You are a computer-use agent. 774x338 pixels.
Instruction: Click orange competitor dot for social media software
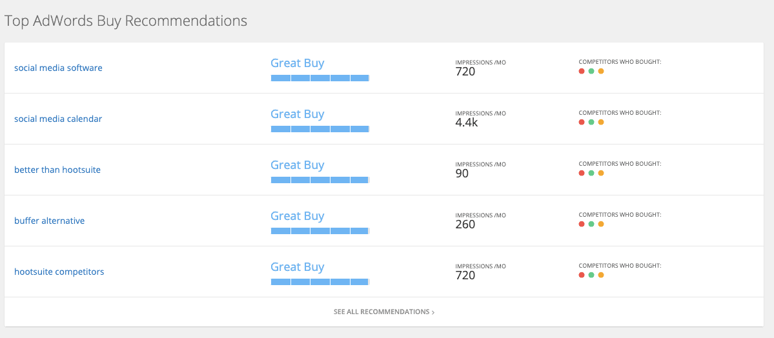click(601, 71)
